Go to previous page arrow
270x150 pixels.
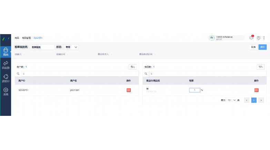point(247,100)
